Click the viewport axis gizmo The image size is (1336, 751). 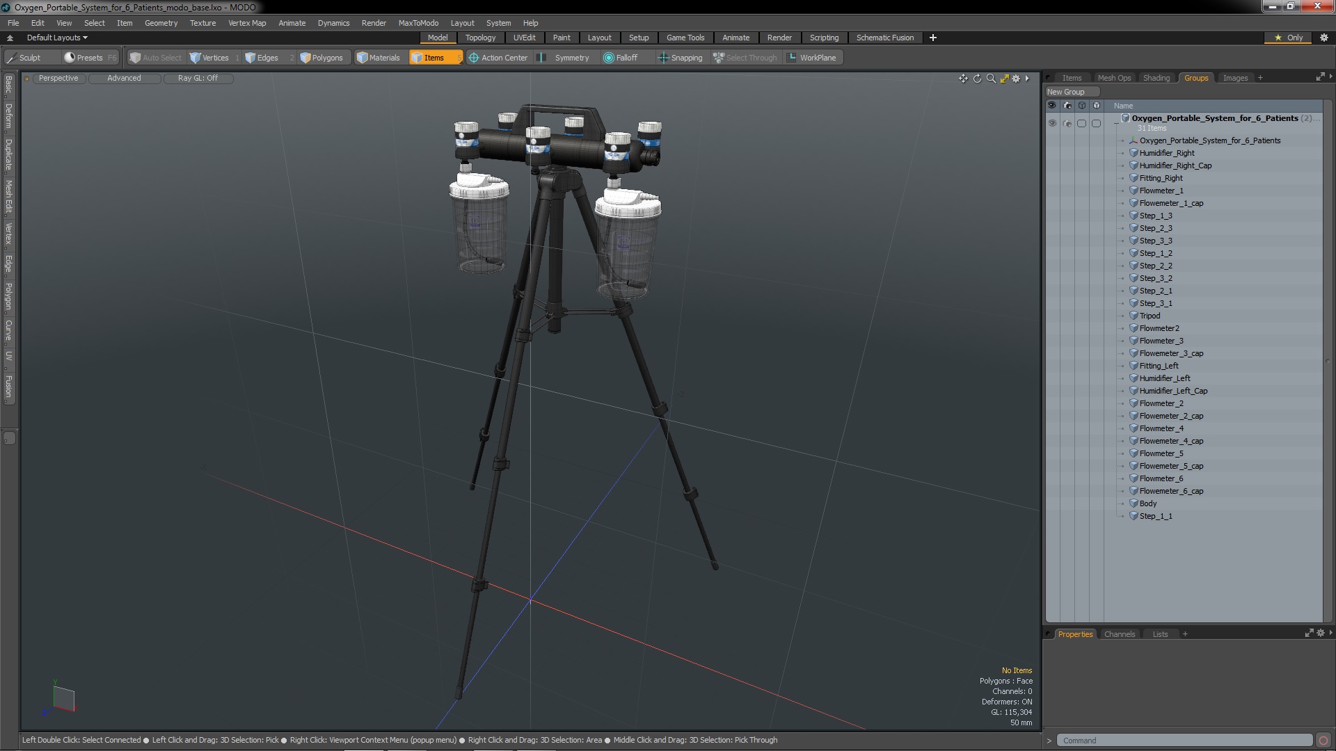(x=61, y=697)
